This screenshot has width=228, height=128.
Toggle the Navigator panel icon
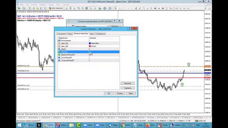(x=37, y=8)
